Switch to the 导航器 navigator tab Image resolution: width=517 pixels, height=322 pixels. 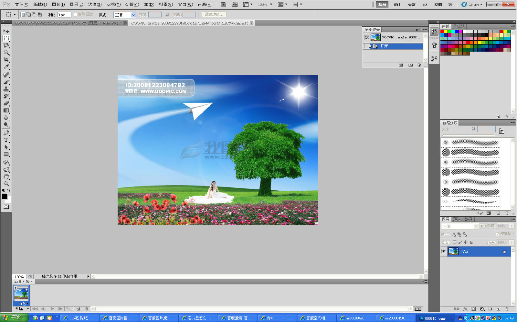pos(459,26)
